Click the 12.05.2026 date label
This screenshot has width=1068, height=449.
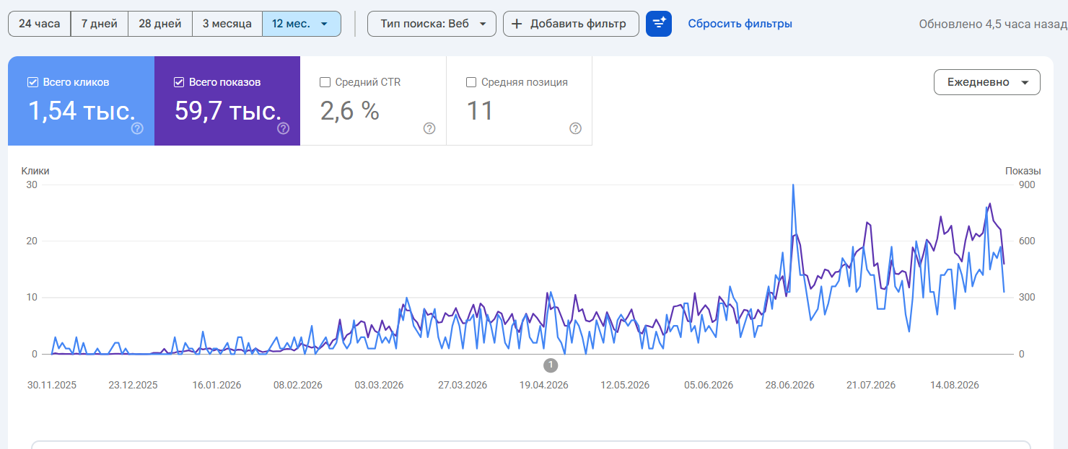click(x=625, y=385)
